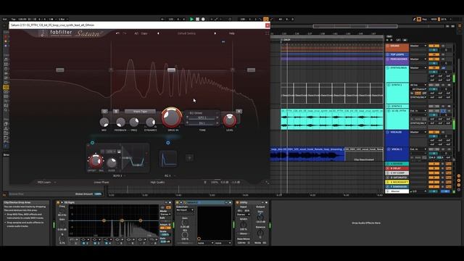This screenshot has height=261, width=464.
Task: Unfold the DRUMS group track
Action: pyautogui.click(x=388, y=46)
